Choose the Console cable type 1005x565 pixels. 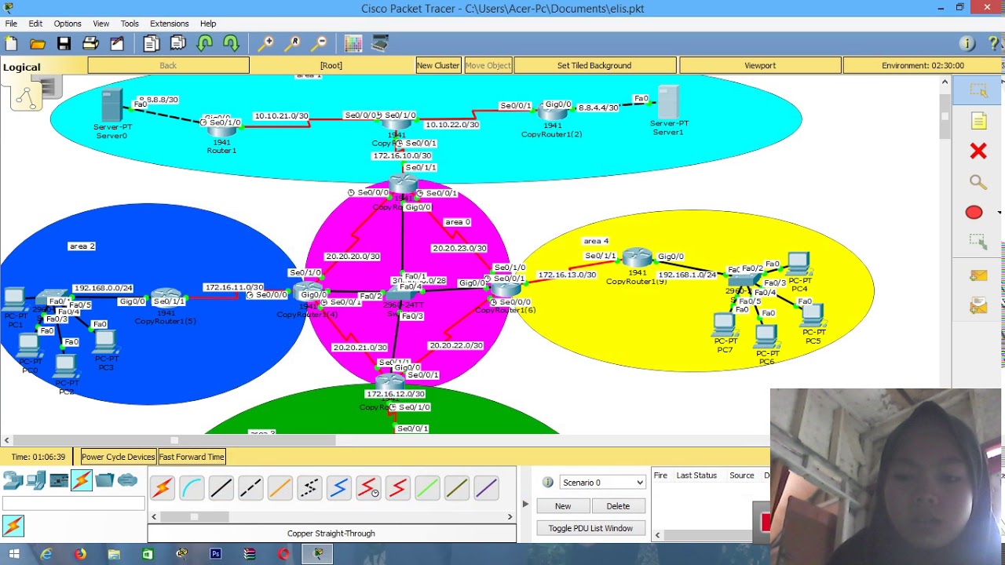[x=192, y=488]
